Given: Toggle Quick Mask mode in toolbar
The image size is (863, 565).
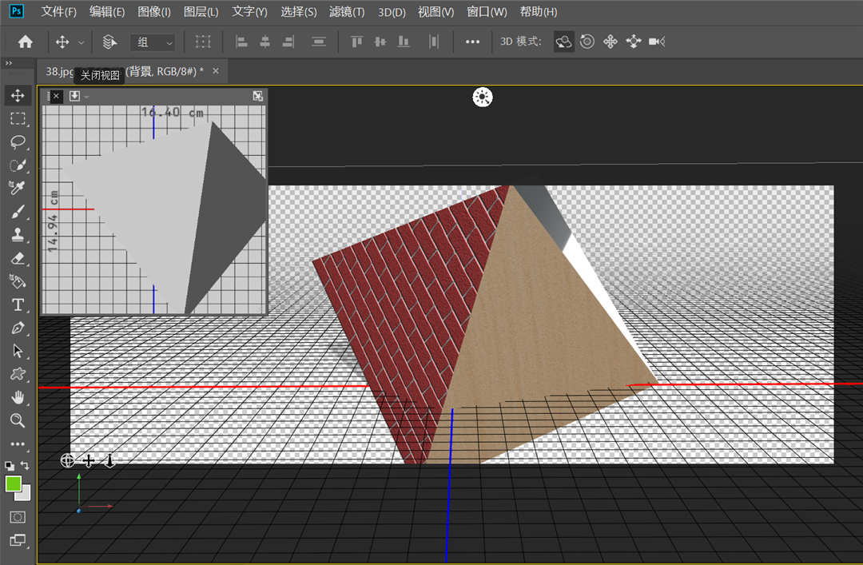Looking at the screenshot, I should click(17, 518).
